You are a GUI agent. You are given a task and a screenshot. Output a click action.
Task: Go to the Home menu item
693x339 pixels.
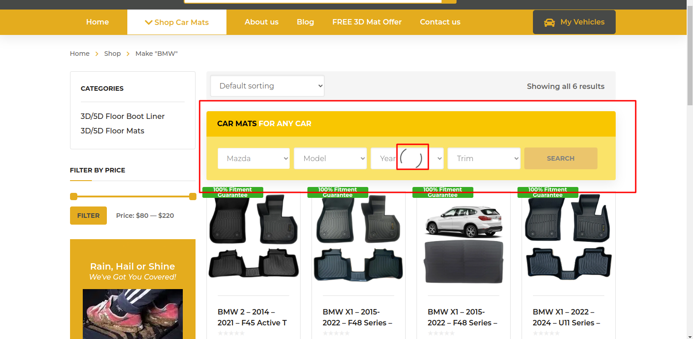click(x=97, y=22)
